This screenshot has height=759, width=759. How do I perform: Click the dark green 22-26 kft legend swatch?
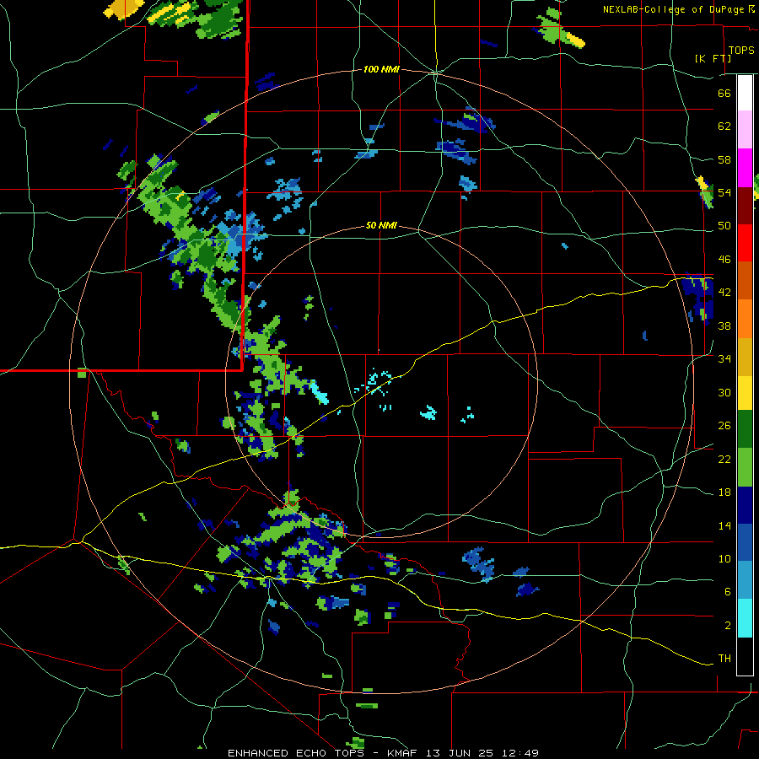tap(745, 429)
